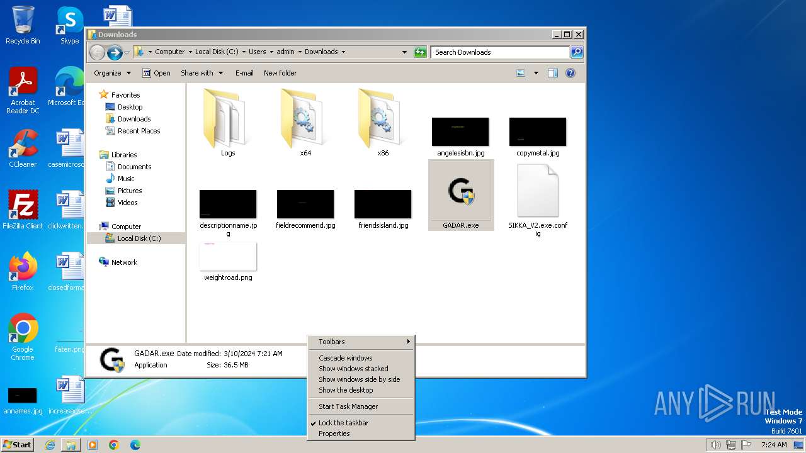Image resolution: width=806 pixels, height=453 pixels.
Task: Select Documents library
Action: coord(134,167)
